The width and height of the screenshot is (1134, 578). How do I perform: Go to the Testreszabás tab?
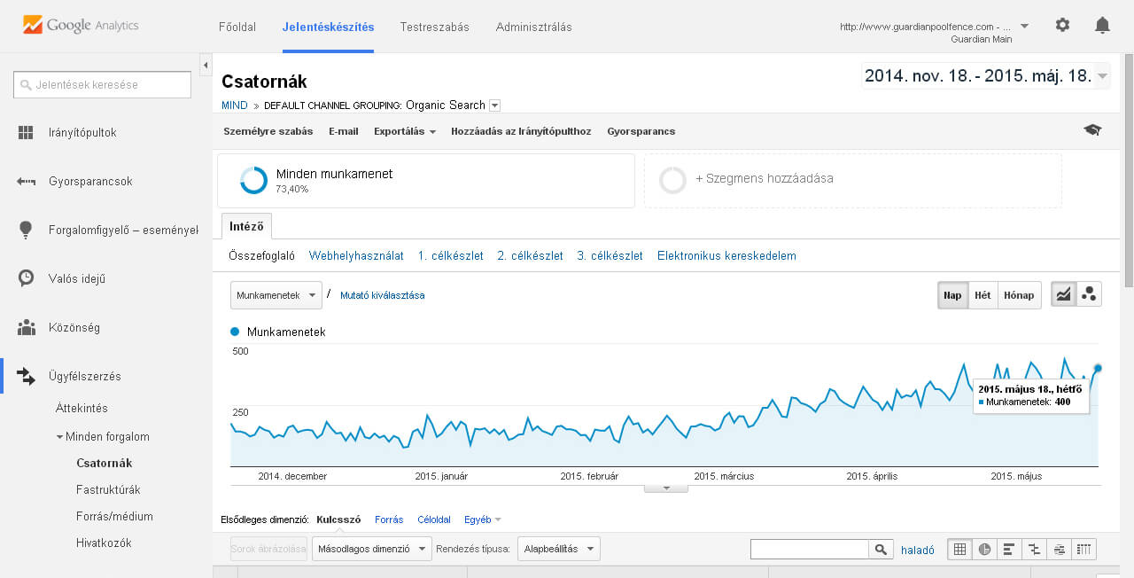(435, 27)
